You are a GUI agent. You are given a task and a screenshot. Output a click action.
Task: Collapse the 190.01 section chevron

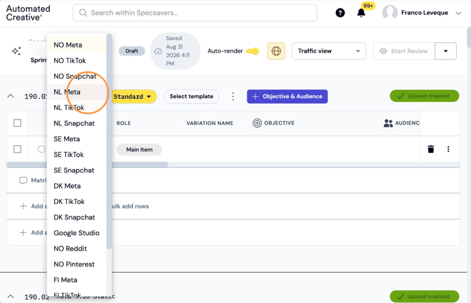(11, 96)
